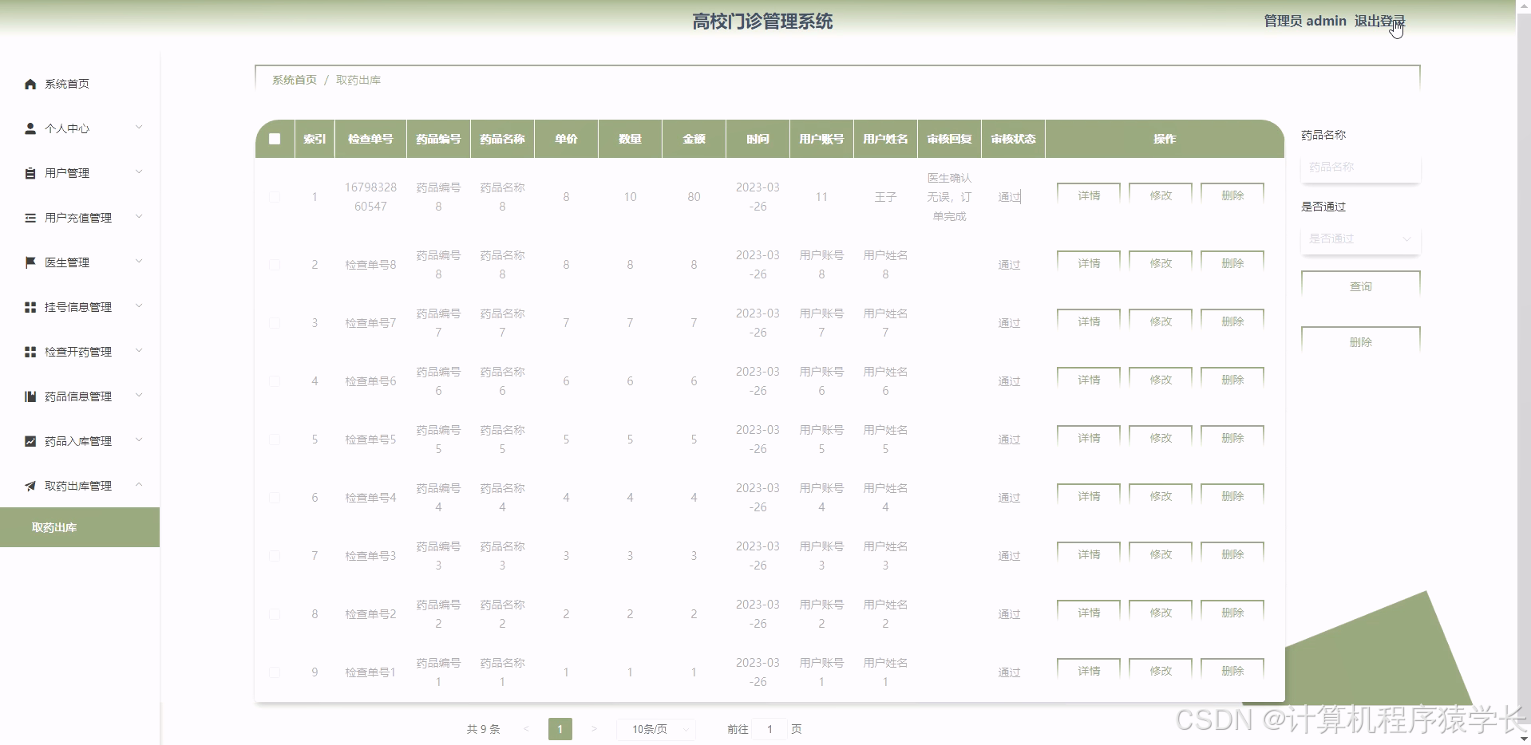This screenshot has width=1531, height=745.
Task: Check the checkbox for row 检查单号6
Action: click(x=275, y=381)
